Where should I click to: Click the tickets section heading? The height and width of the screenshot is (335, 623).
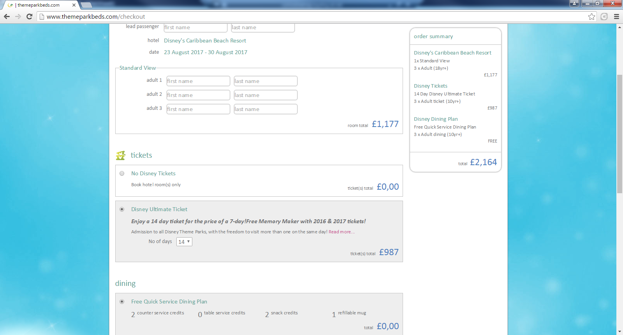tap(141, 155)
